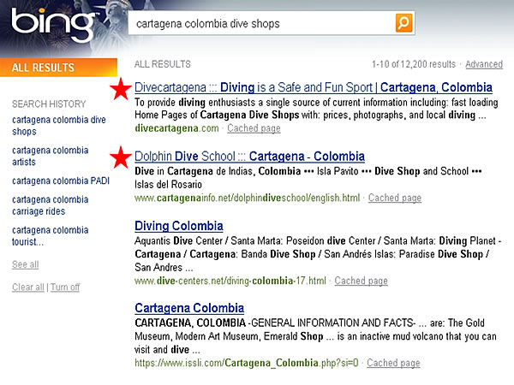
Task: Open the Diving Colombia result title
Action: pyautogui.click(x=179, y=226)
